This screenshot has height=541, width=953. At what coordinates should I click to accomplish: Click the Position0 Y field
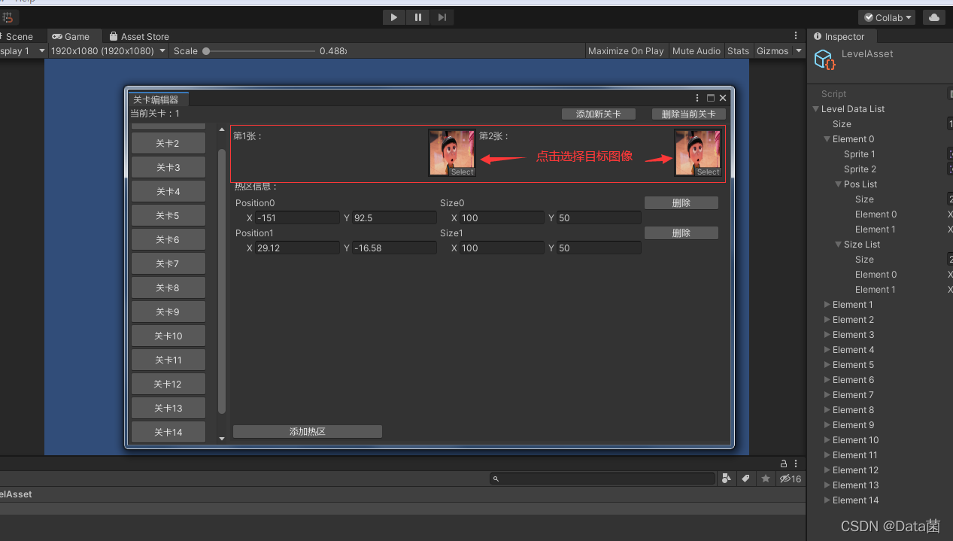tap(394, 218)
